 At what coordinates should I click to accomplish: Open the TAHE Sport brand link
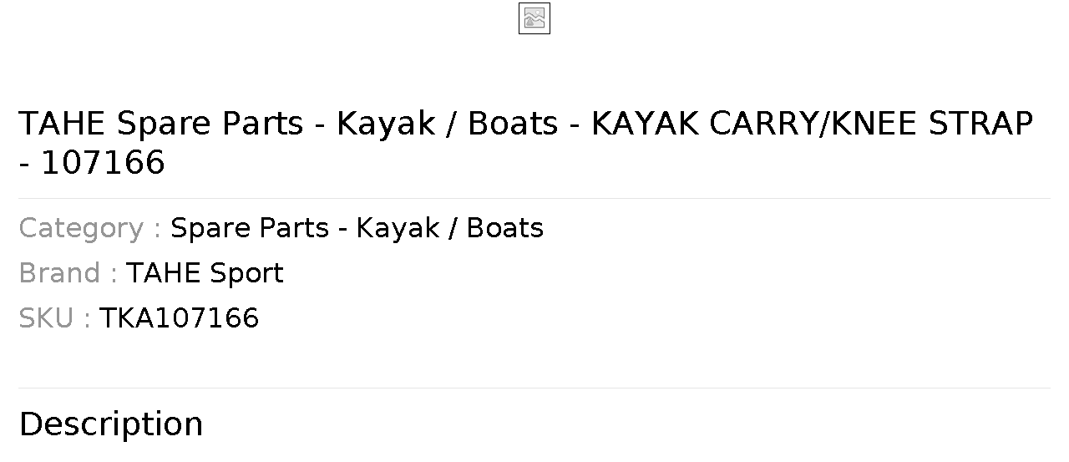pos(205,273)
